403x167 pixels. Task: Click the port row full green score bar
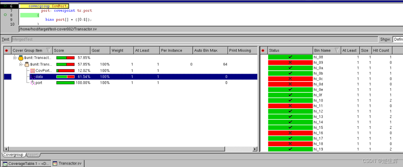[x=66, y=83]
